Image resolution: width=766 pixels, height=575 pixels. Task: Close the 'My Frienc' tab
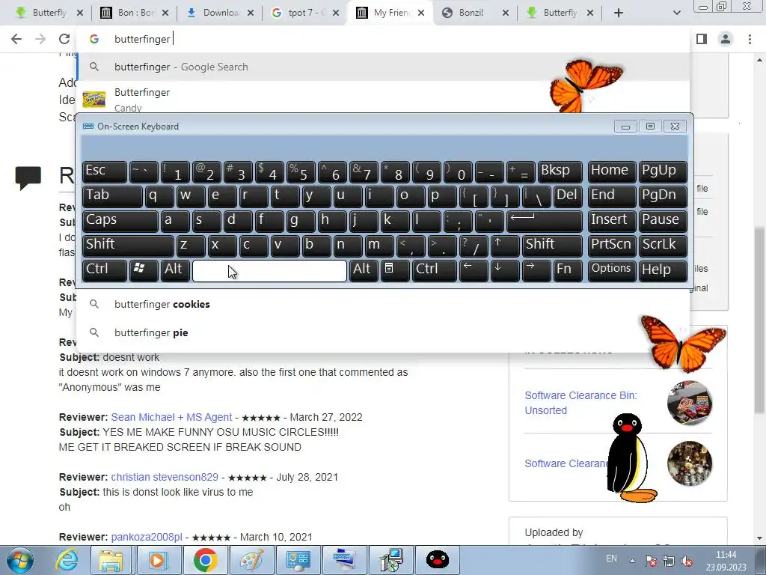tap(422, 13)
